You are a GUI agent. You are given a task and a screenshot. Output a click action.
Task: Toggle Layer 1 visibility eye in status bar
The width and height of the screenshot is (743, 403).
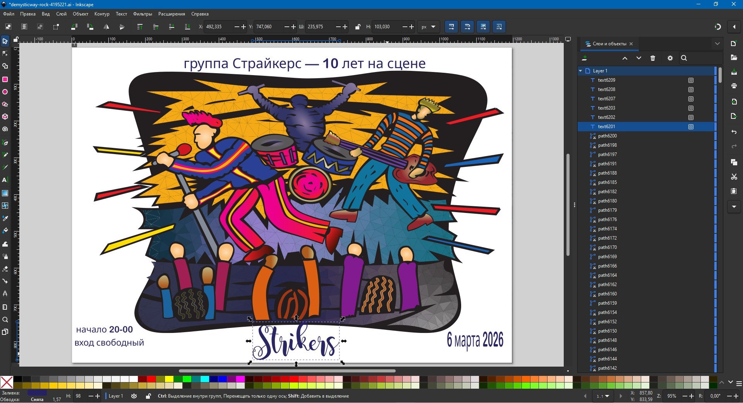134,396
